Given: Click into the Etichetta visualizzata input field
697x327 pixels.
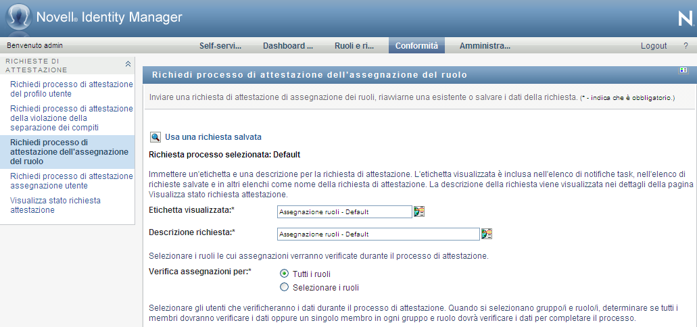Looking at the screenshot, I should click(345, 212).
